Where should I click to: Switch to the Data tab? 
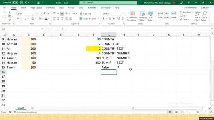coord(62,8)
